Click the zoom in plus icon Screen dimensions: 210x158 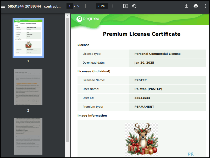(113, 6)
